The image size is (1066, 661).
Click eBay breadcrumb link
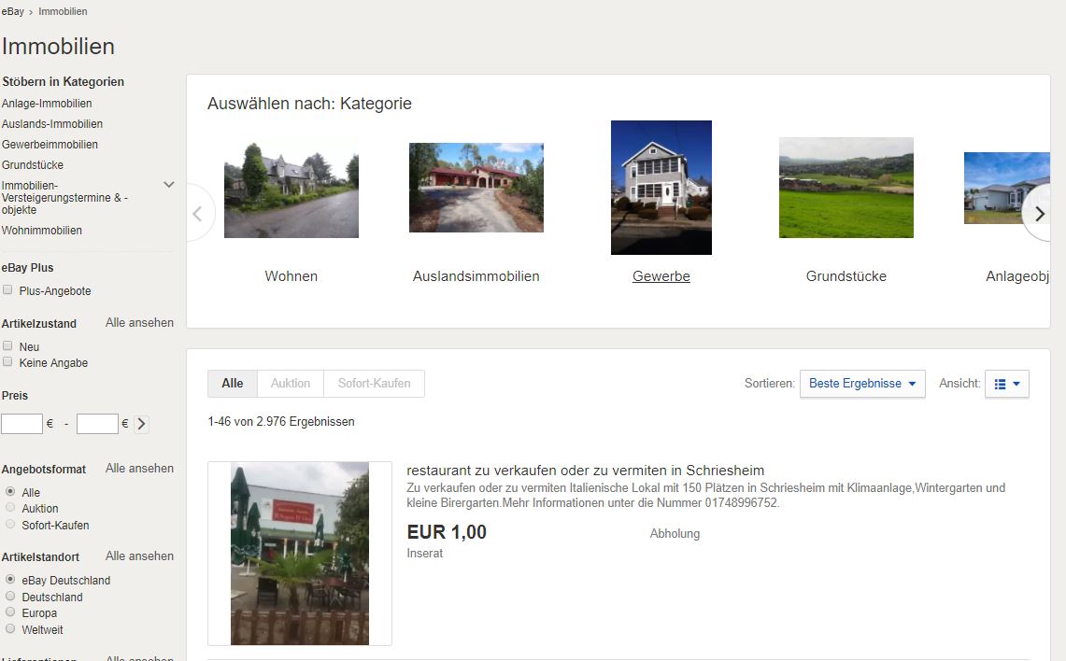click(13, 11)
